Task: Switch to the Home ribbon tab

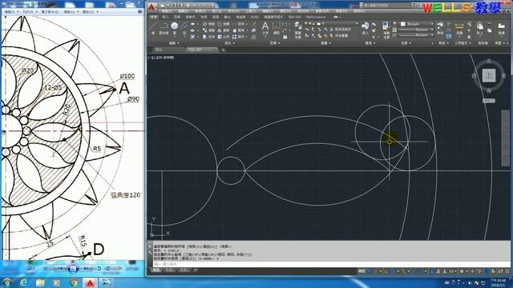Action: tap(153, 17)
